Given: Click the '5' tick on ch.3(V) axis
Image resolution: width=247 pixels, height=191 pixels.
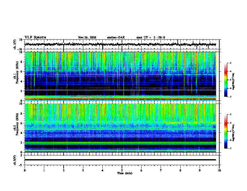Looking at the screenshot, I should tap(22, 155).
